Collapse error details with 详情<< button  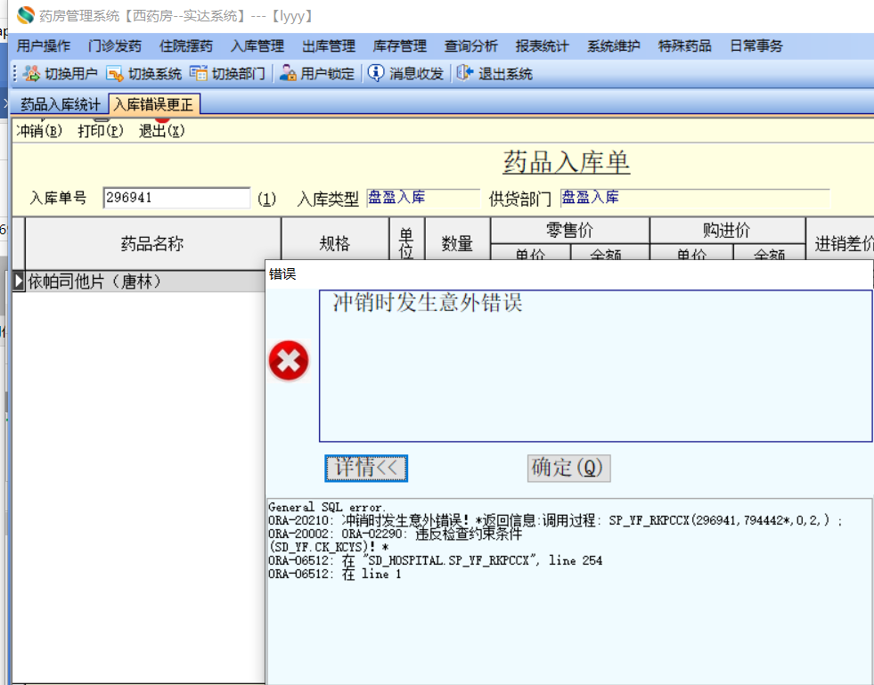366,469
